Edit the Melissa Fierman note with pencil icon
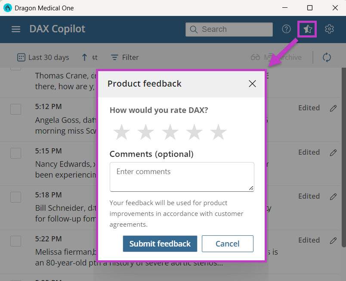 click(x=334, y=241)
